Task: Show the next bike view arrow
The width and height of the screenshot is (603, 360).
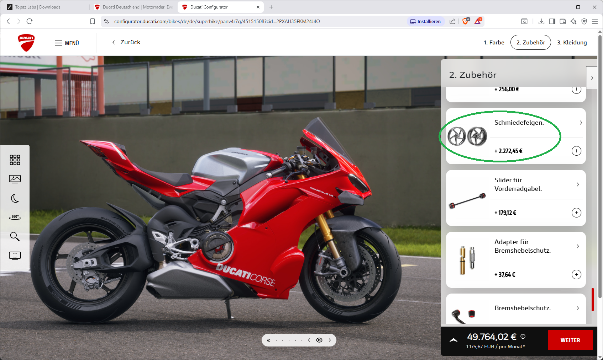Action: 330,340
